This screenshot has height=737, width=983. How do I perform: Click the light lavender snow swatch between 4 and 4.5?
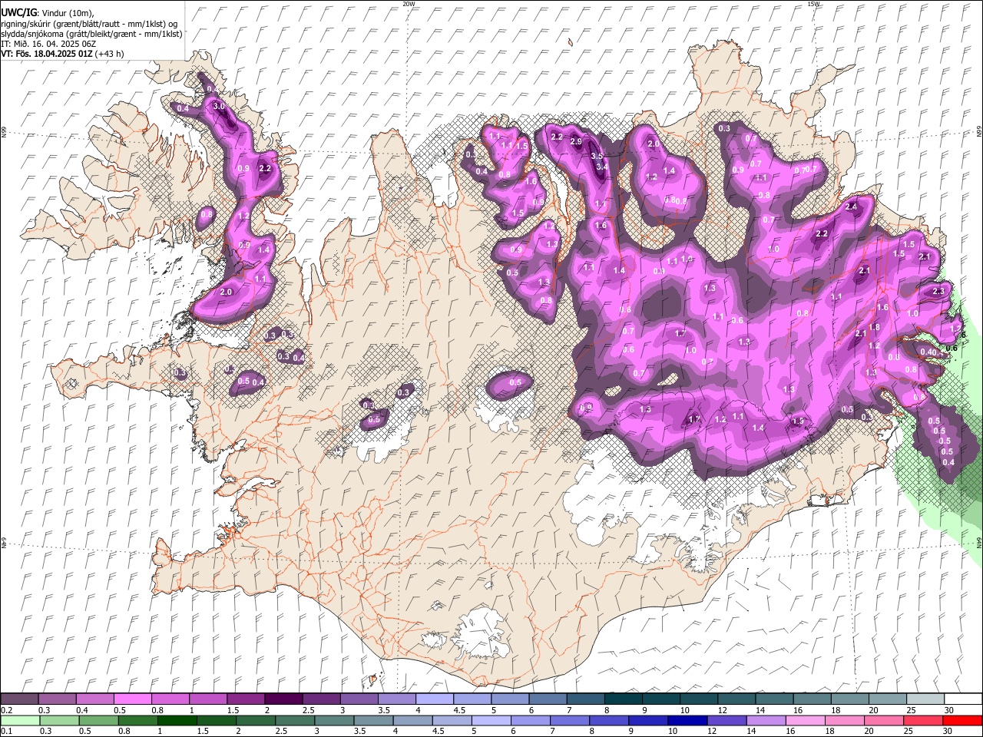click(433, 699)
